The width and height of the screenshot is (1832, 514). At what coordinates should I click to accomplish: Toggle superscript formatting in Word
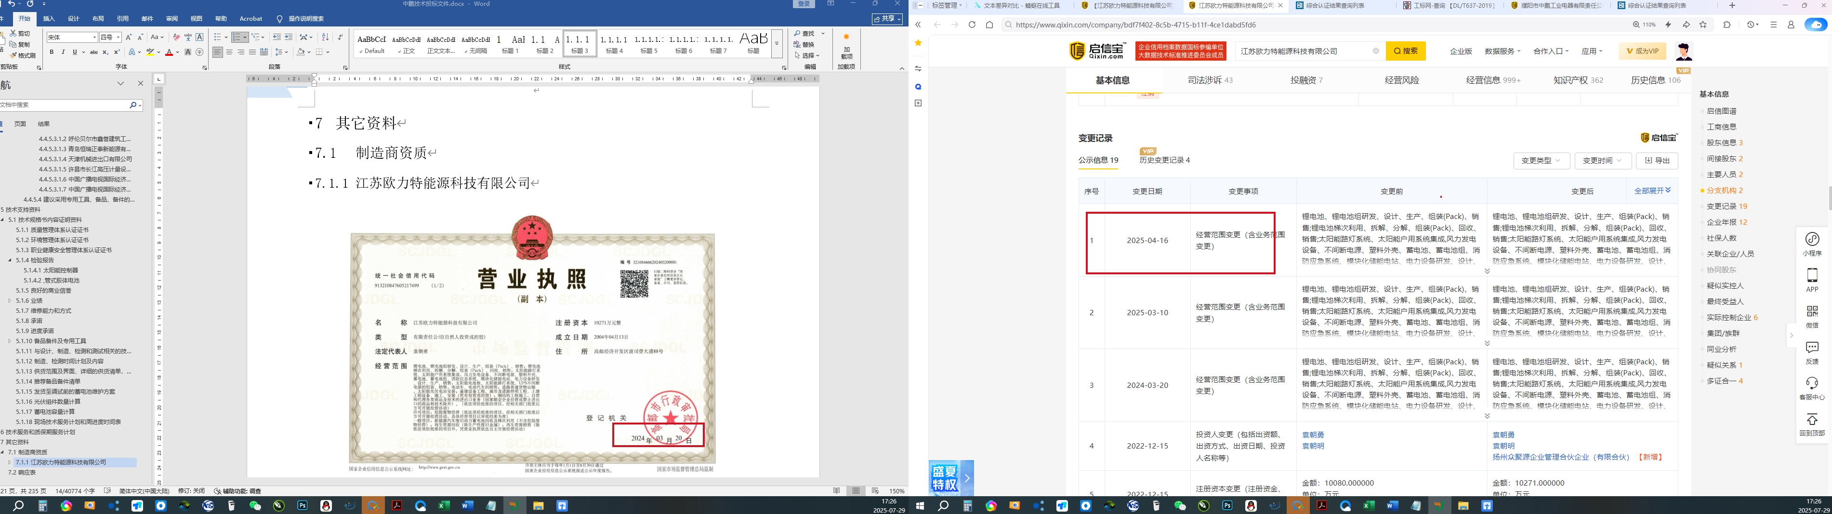[x=117, y=52]
